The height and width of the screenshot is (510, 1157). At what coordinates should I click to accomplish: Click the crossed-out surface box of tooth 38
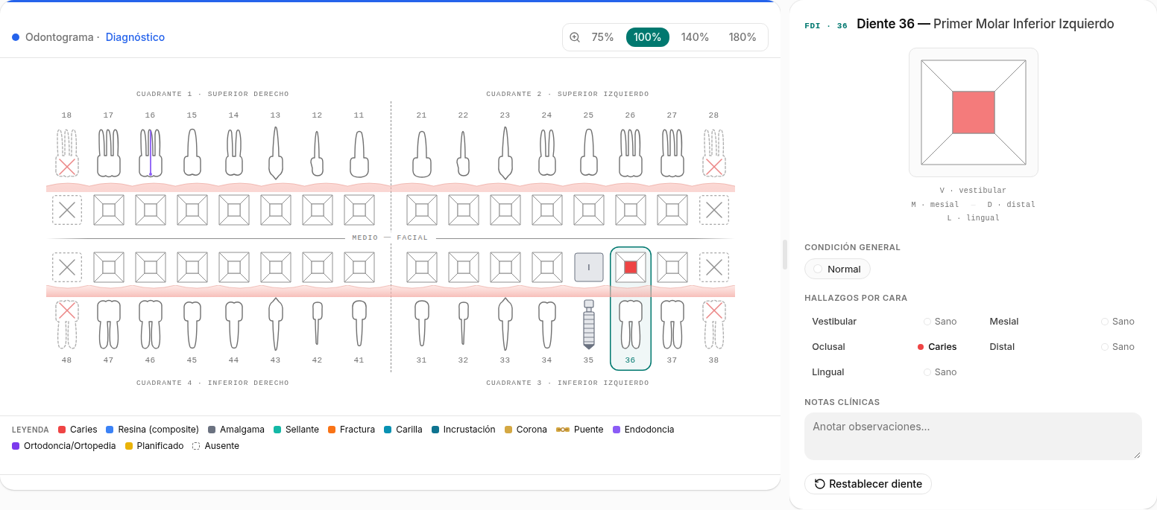pos(714,267)
